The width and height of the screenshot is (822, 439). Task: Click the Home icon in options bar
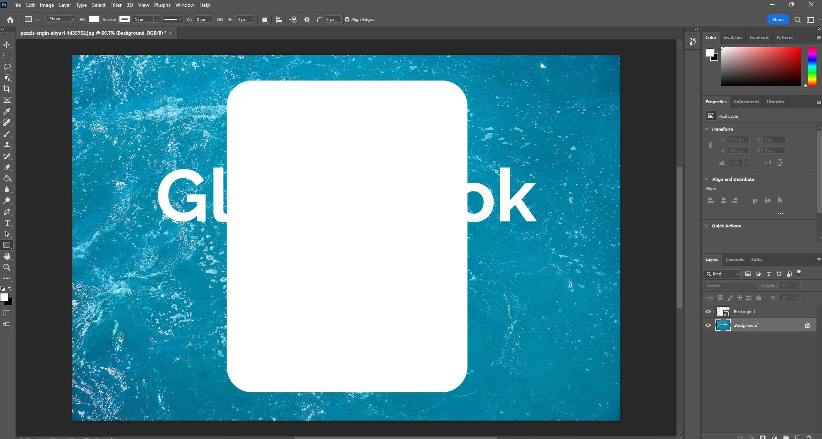point(10,19)
